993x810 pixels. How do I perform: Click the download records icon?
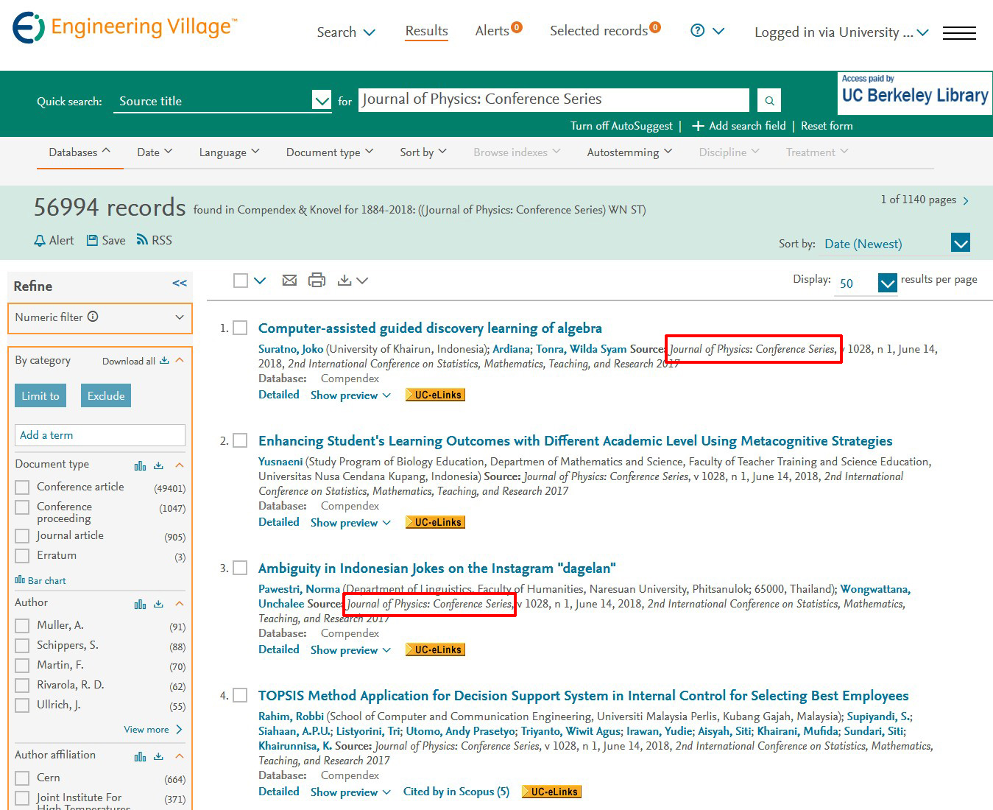tap(344, 280)
